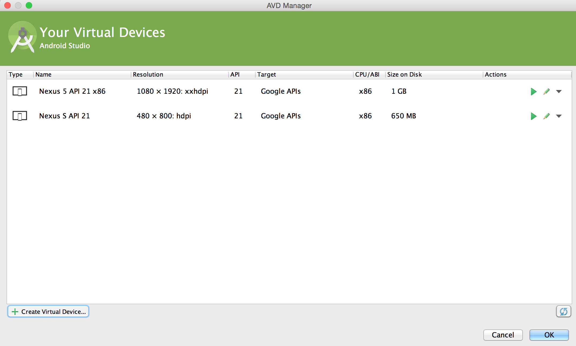Screen dimensions: 576x346
Task: Click the API 21 cell in the Nexus 5 row
Action: [x=238, y=91]
